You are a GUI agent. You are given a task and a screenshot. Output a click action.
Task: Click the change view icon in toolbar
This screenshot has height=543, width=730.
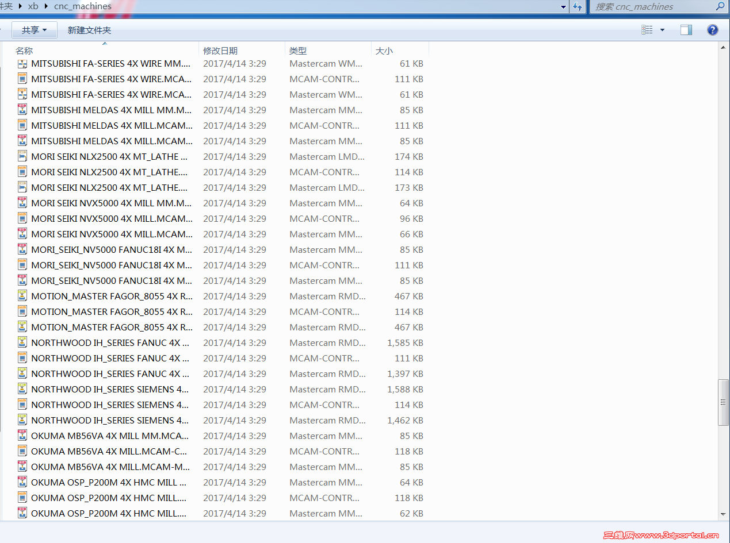tap(647, 30)
